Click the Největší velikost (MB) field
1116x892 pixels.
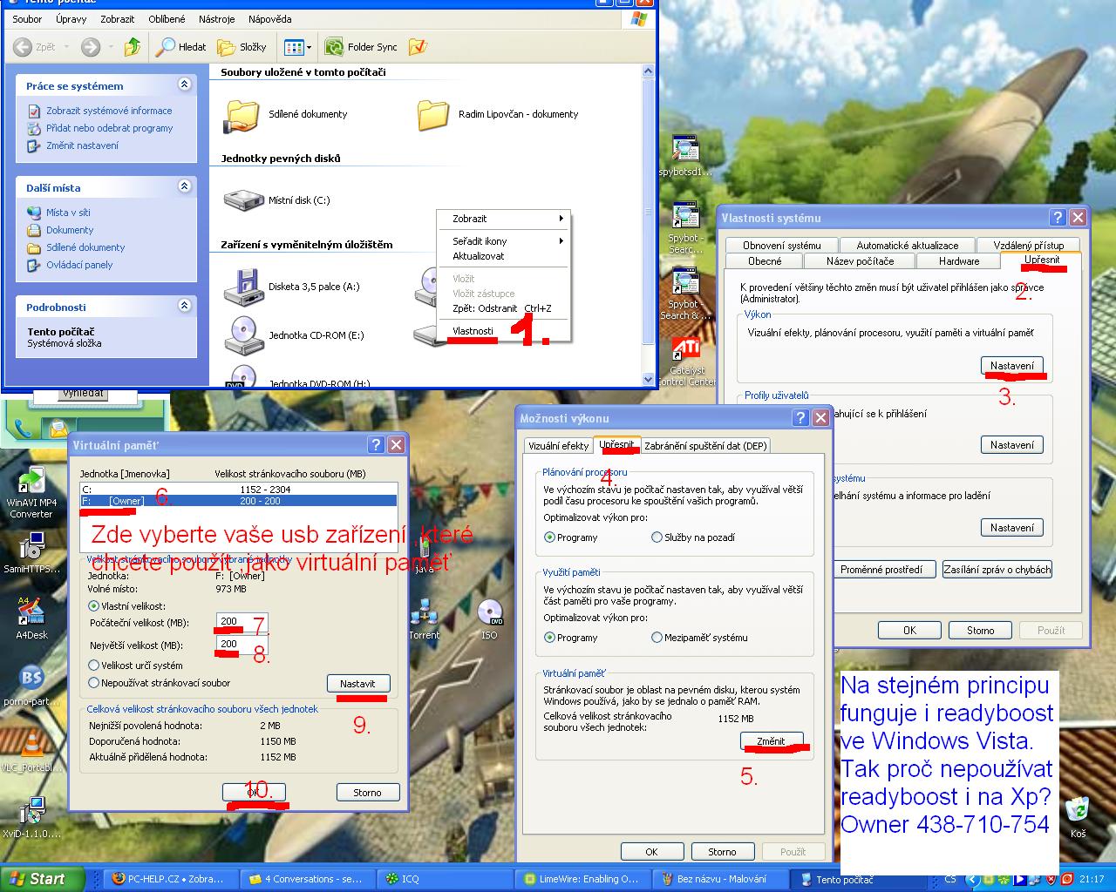(x=242, y=645)
